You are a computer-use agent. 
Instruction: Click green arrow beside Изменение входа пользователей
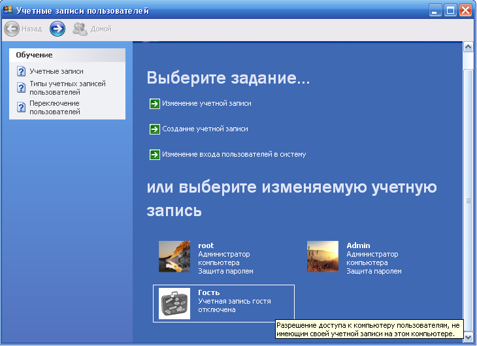click(155, 155)
